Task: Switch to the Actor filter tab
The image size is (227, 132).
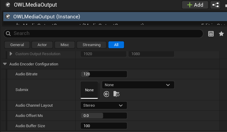Action: pos(42,45)
